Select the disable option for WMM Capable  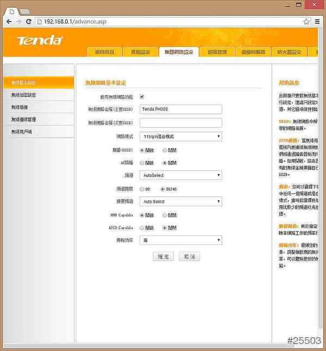pyautogui.click(x=165, y=214)
